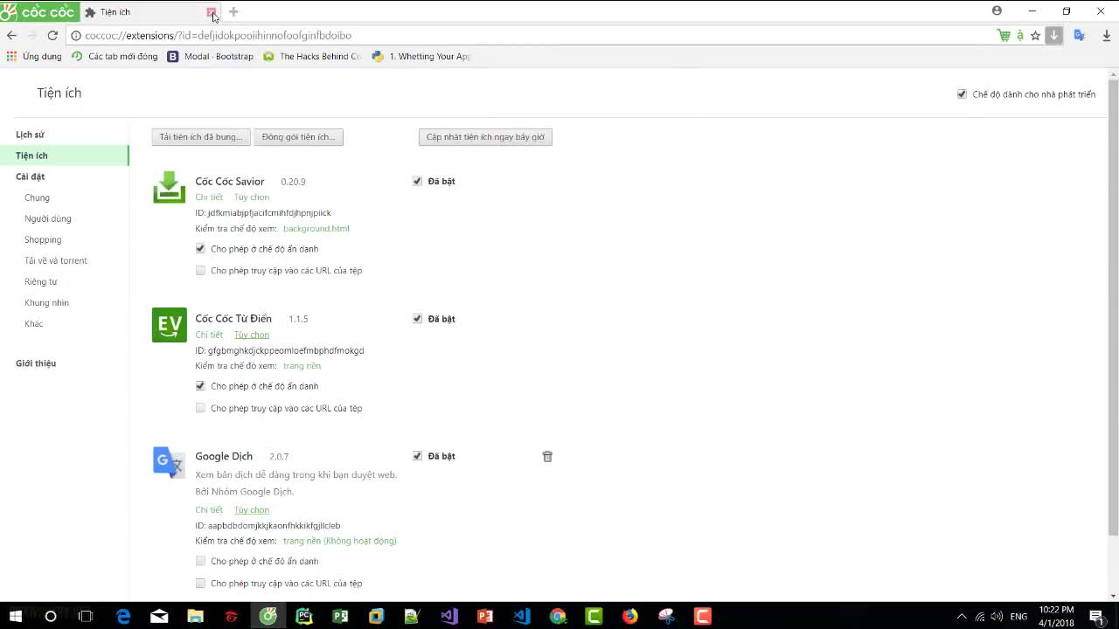Open 'Lịch sử' in the sidebar

click(30, 135)
